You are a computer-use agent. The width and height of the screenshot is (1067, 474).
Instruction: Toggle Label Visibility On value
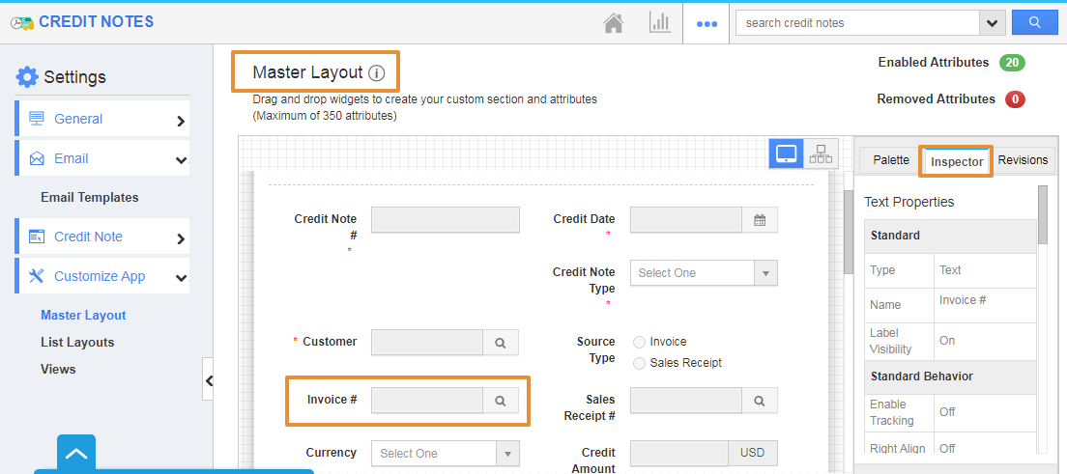click(x=947, y=340)
